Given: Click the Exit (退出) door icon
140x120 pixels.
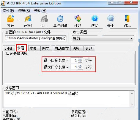Looking at the screenshot, I should click(127, 19).
